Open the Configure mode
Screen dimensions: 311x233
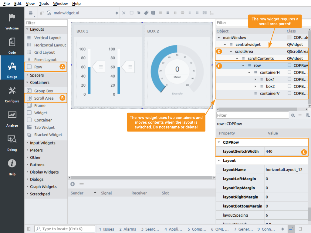[x=12, y=94]
